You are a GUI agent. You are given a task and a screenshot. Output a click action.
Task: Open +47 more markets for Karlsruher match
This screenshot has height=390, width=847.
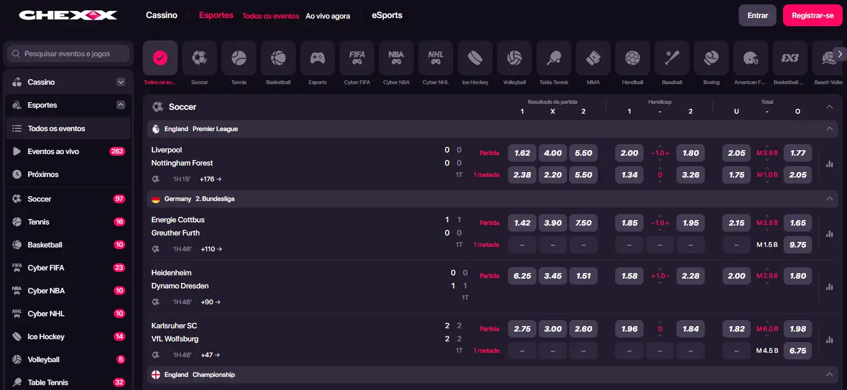pos(211,354)
